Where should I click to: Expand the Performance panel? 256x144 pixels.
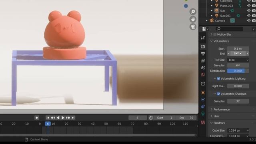(212, 109)
